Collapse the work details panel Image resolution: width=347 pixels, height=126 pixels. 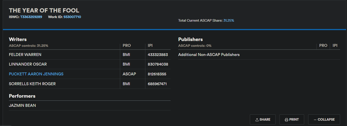[x=324, y=120]
